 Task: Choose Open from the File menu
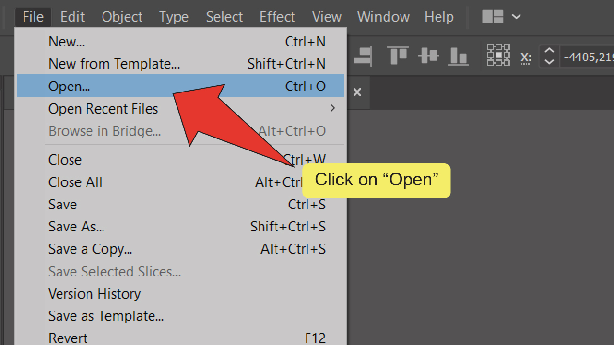point(69,86)
